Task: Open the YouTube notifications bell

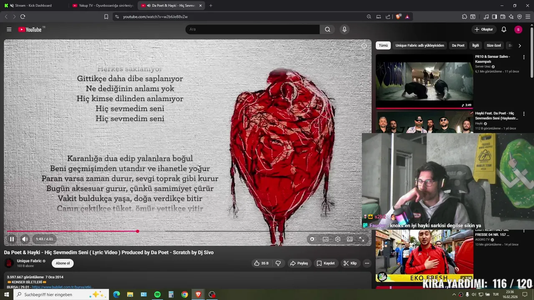Action: [x=504, y=30]
